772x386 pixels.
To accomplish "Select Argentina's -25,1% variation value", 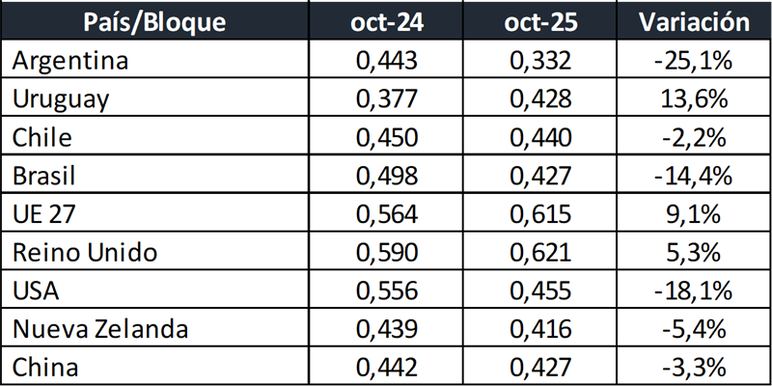I will [692, 62].
